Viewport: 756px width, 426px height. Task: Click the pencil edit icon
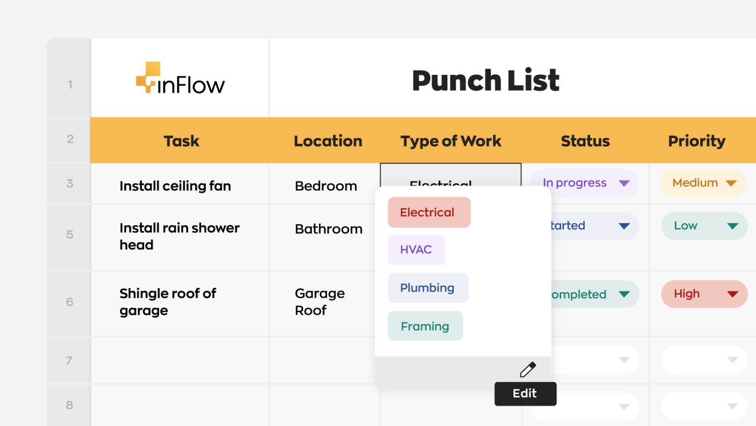point(528,368)
